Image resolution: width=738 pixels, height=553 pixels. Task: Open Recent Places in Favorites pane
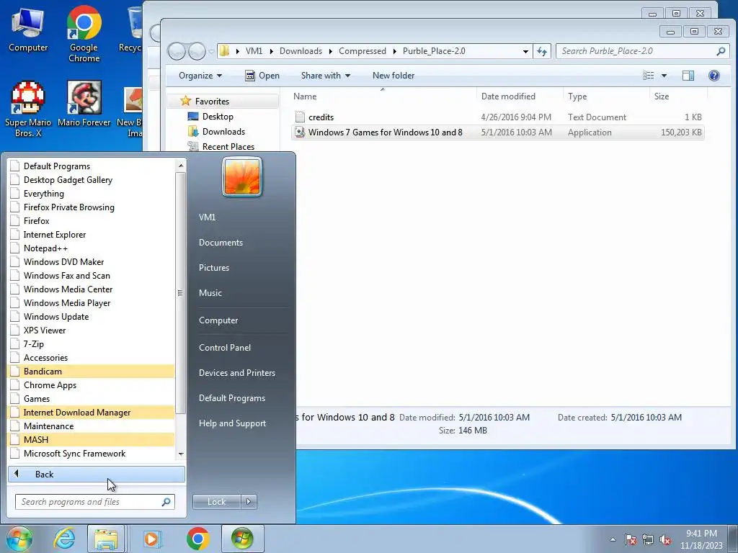point(228,147)
